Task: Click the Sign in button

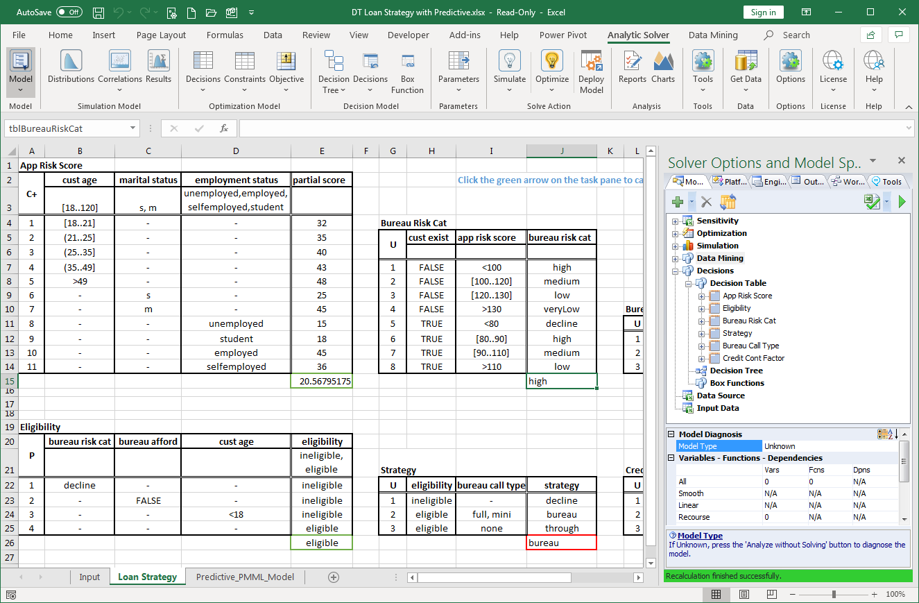Action: click(764, 12)
